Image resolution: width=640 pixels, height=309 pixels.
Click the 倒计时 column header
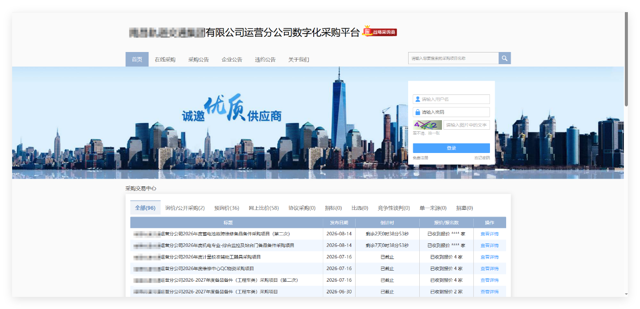pos(387,223)
